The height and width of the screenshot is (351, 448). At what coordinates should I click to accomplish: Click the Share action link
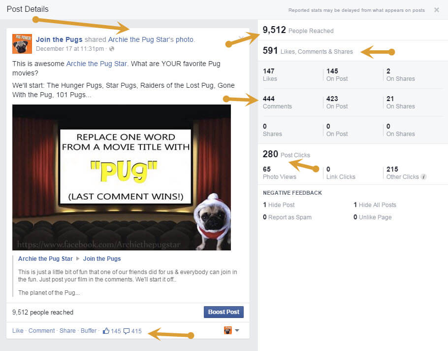click(67, 331)
